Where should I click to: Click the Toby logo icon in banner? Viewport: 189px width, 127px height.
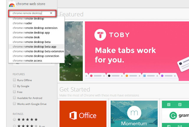click(100, 35)
